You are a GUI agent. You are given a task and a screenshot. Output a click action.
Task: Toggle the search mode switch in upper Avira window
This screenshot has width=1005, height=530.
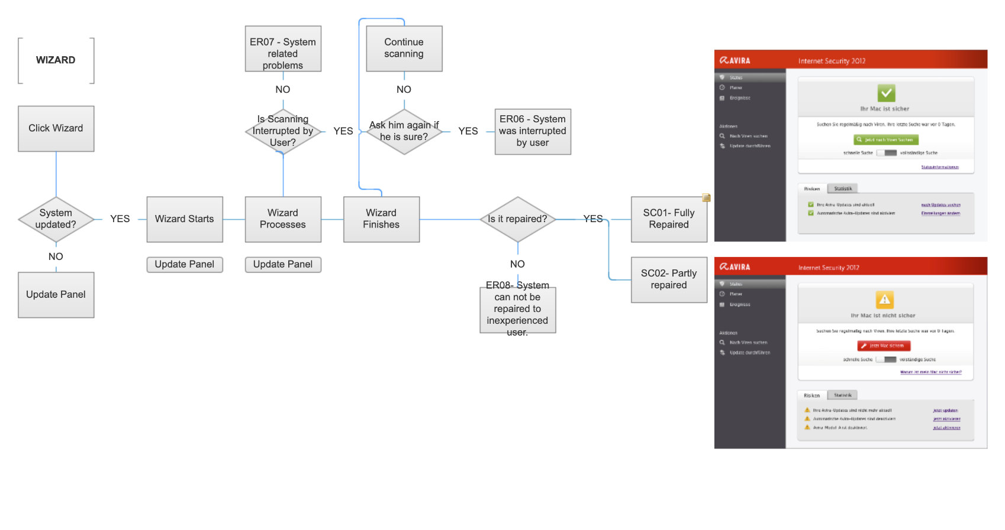click(x=887, y=153)
